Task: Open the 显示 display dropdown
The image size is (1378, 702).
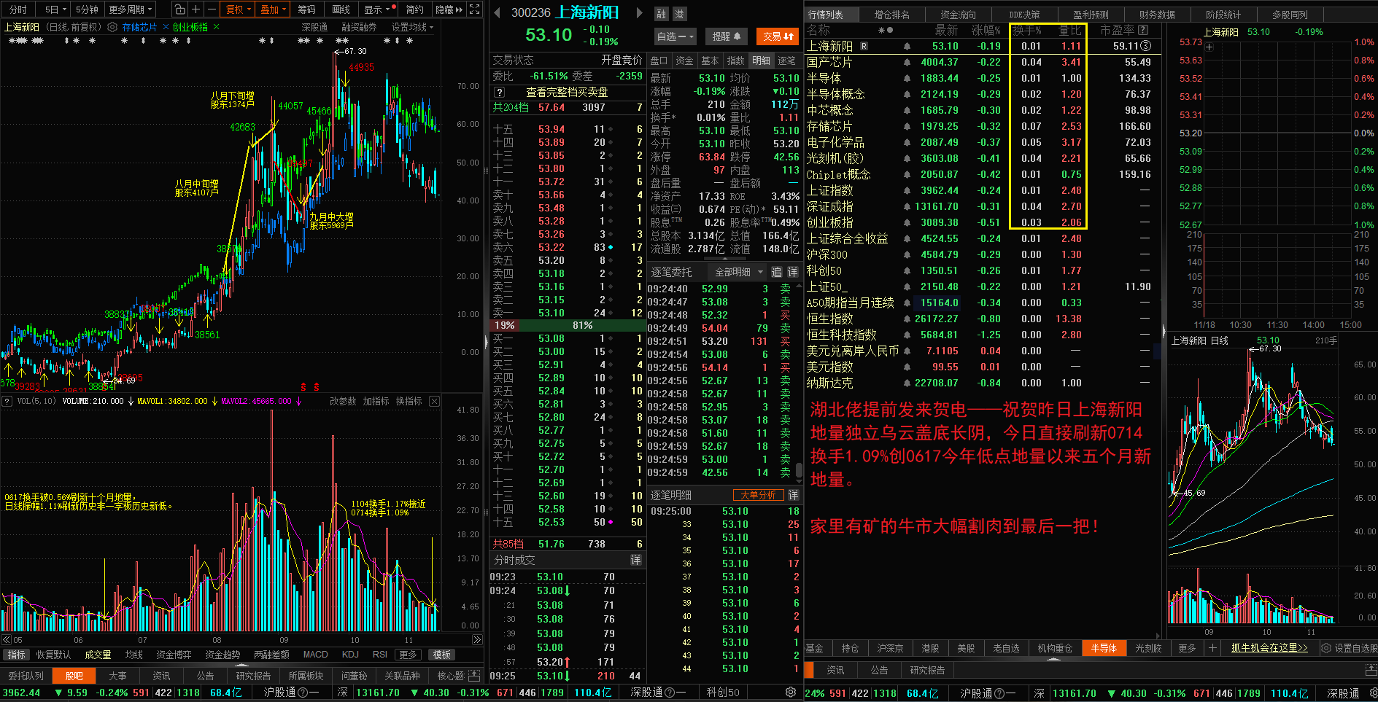Action: click(x=379, y=9)
